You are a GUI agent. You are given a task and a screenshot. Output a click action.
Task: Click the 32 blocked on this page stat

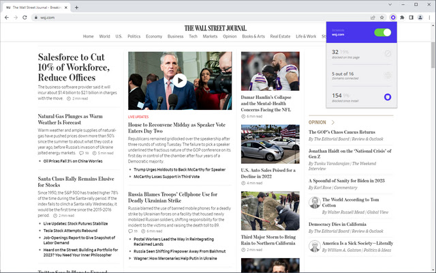coord(345,54)
